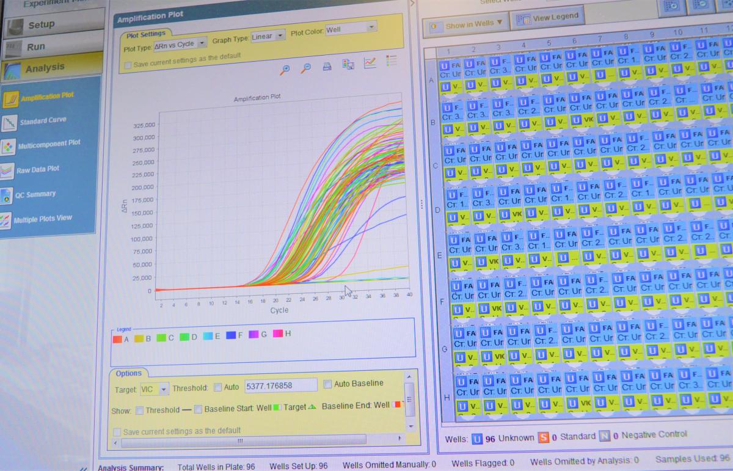The height and width of the screenshot is (471, 733).
Task: Open the plot properties chart icon
Action: click(x=370, y=63)
